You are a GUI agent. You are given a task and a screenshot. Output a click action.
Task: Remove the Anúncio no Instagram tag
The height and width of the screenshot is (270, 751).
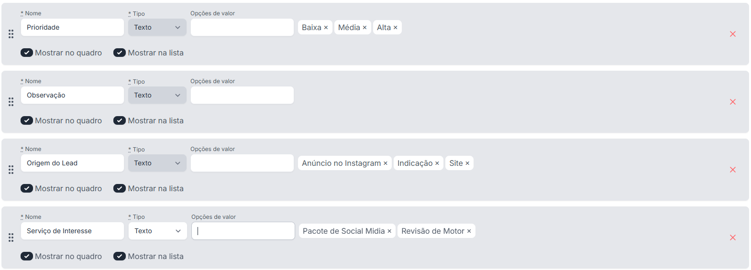[386, 163]
